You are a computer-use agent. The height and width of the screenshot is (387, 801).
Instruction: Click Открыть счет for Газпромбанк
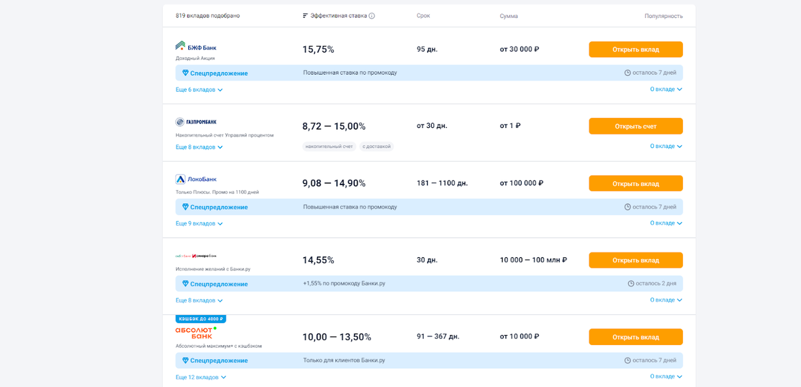(635, 127)
